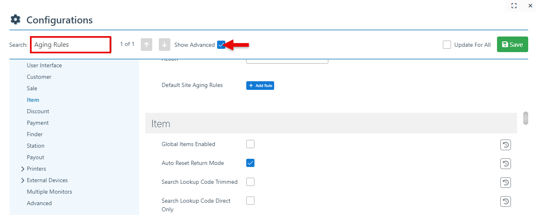Expand the Printers tree node
The height and width of the screenshot is (215, 536).
23,169
